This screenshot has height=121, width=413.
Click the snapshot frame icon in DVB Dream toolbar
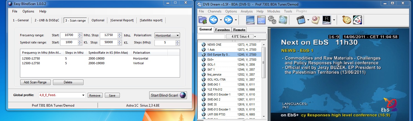pos(283,20)
